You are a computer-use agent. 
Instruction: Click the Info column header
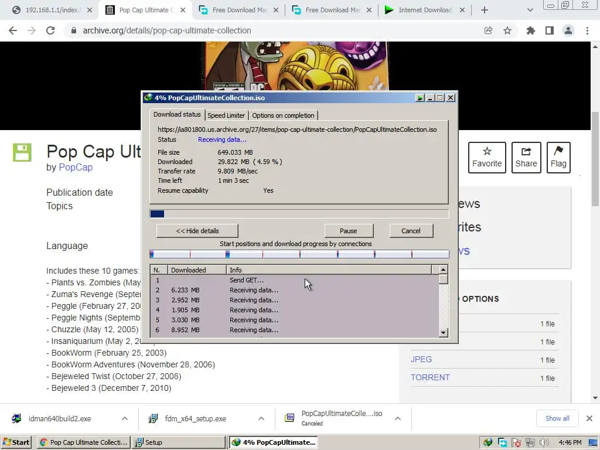(329, 270)
